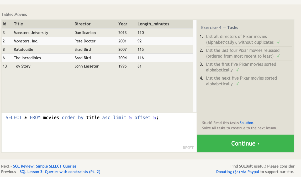Click the SELECT keyword in the query

point(14,118)
